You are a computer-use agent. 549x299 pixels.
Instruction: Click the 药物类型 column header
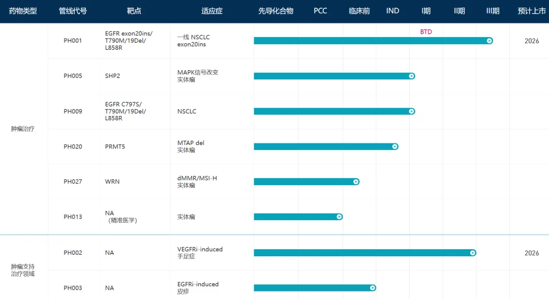click(x=23, y=11)
